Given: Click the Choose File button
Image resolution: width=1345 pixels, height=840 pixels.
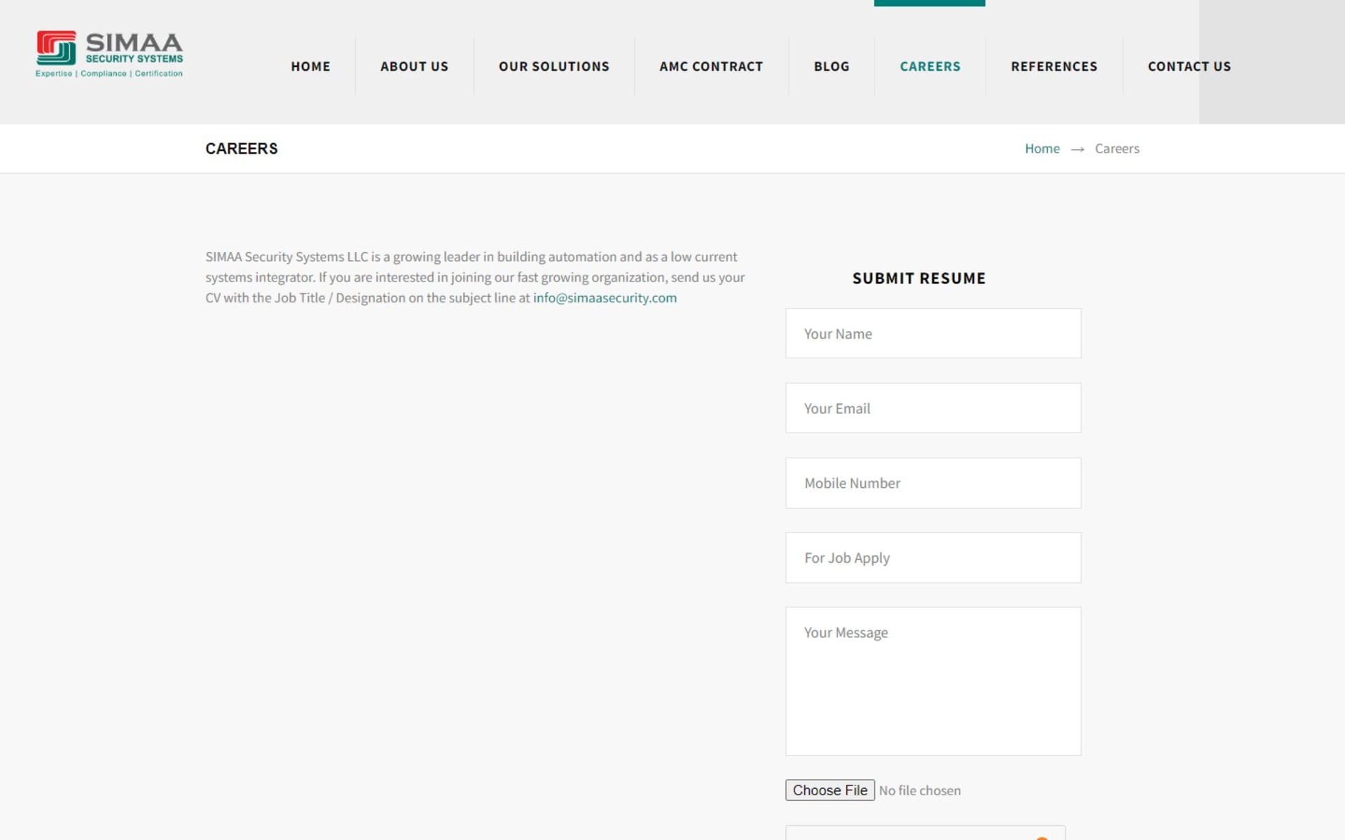Looking at the screenshot, I should 830,790.
